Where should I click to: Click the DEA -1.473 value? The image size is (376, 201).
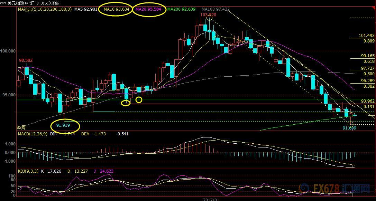click(x=93, y=134)
